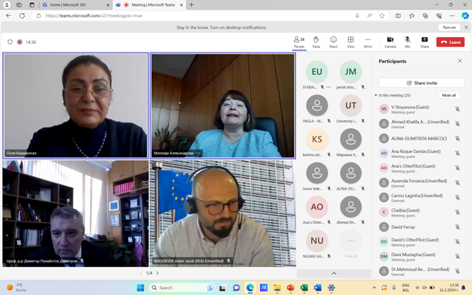Open the View layout options
Image resolution: width=472 pixels, height=295 pixels.
(351, 41)
